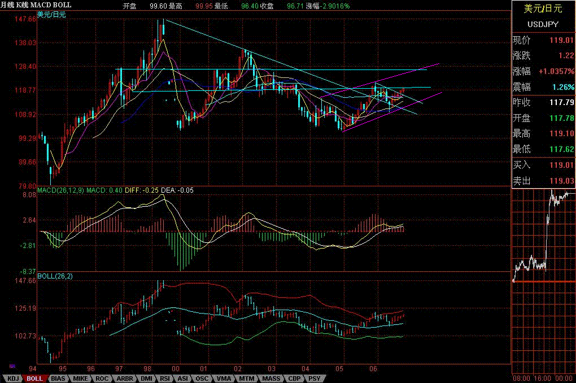Select the DMI indicator

[x=146, y=378]
